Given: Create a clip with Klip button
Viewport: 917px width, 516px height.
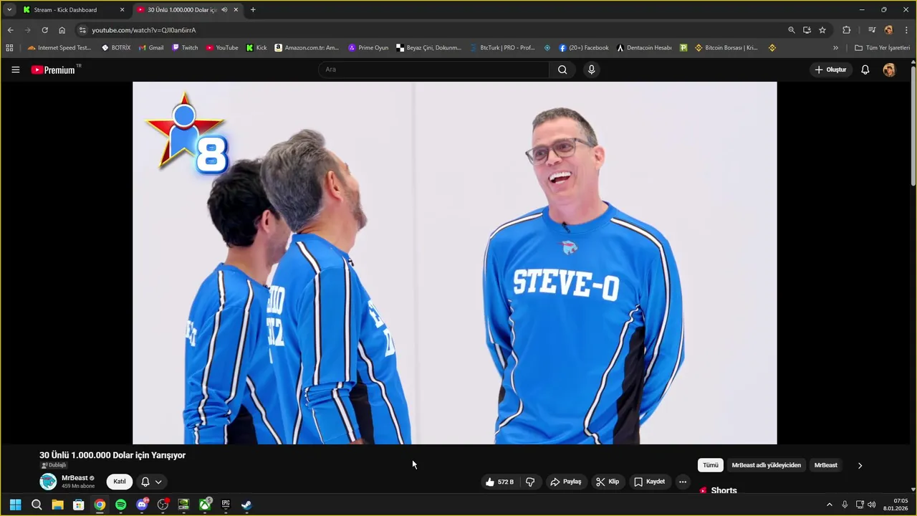Looking at the screenshot, I should pyautogui.click(x=608, y=482).
